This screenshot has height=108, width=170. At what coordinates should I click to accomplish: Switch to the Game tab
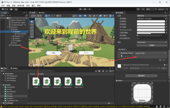tap(42, 13)
